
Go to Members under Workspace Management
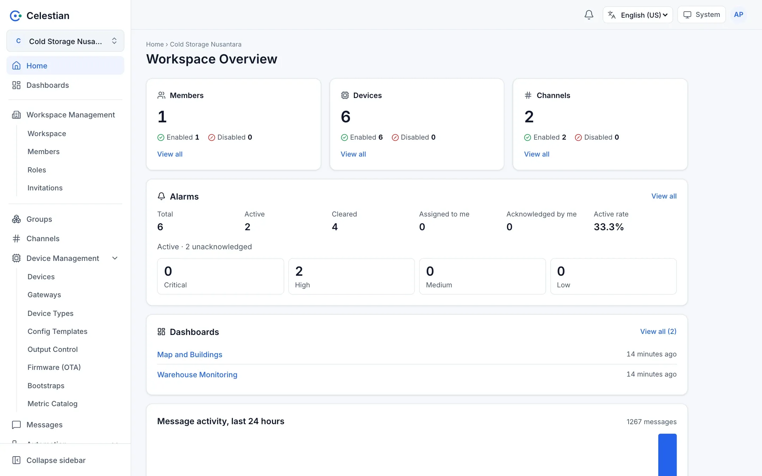43,152
